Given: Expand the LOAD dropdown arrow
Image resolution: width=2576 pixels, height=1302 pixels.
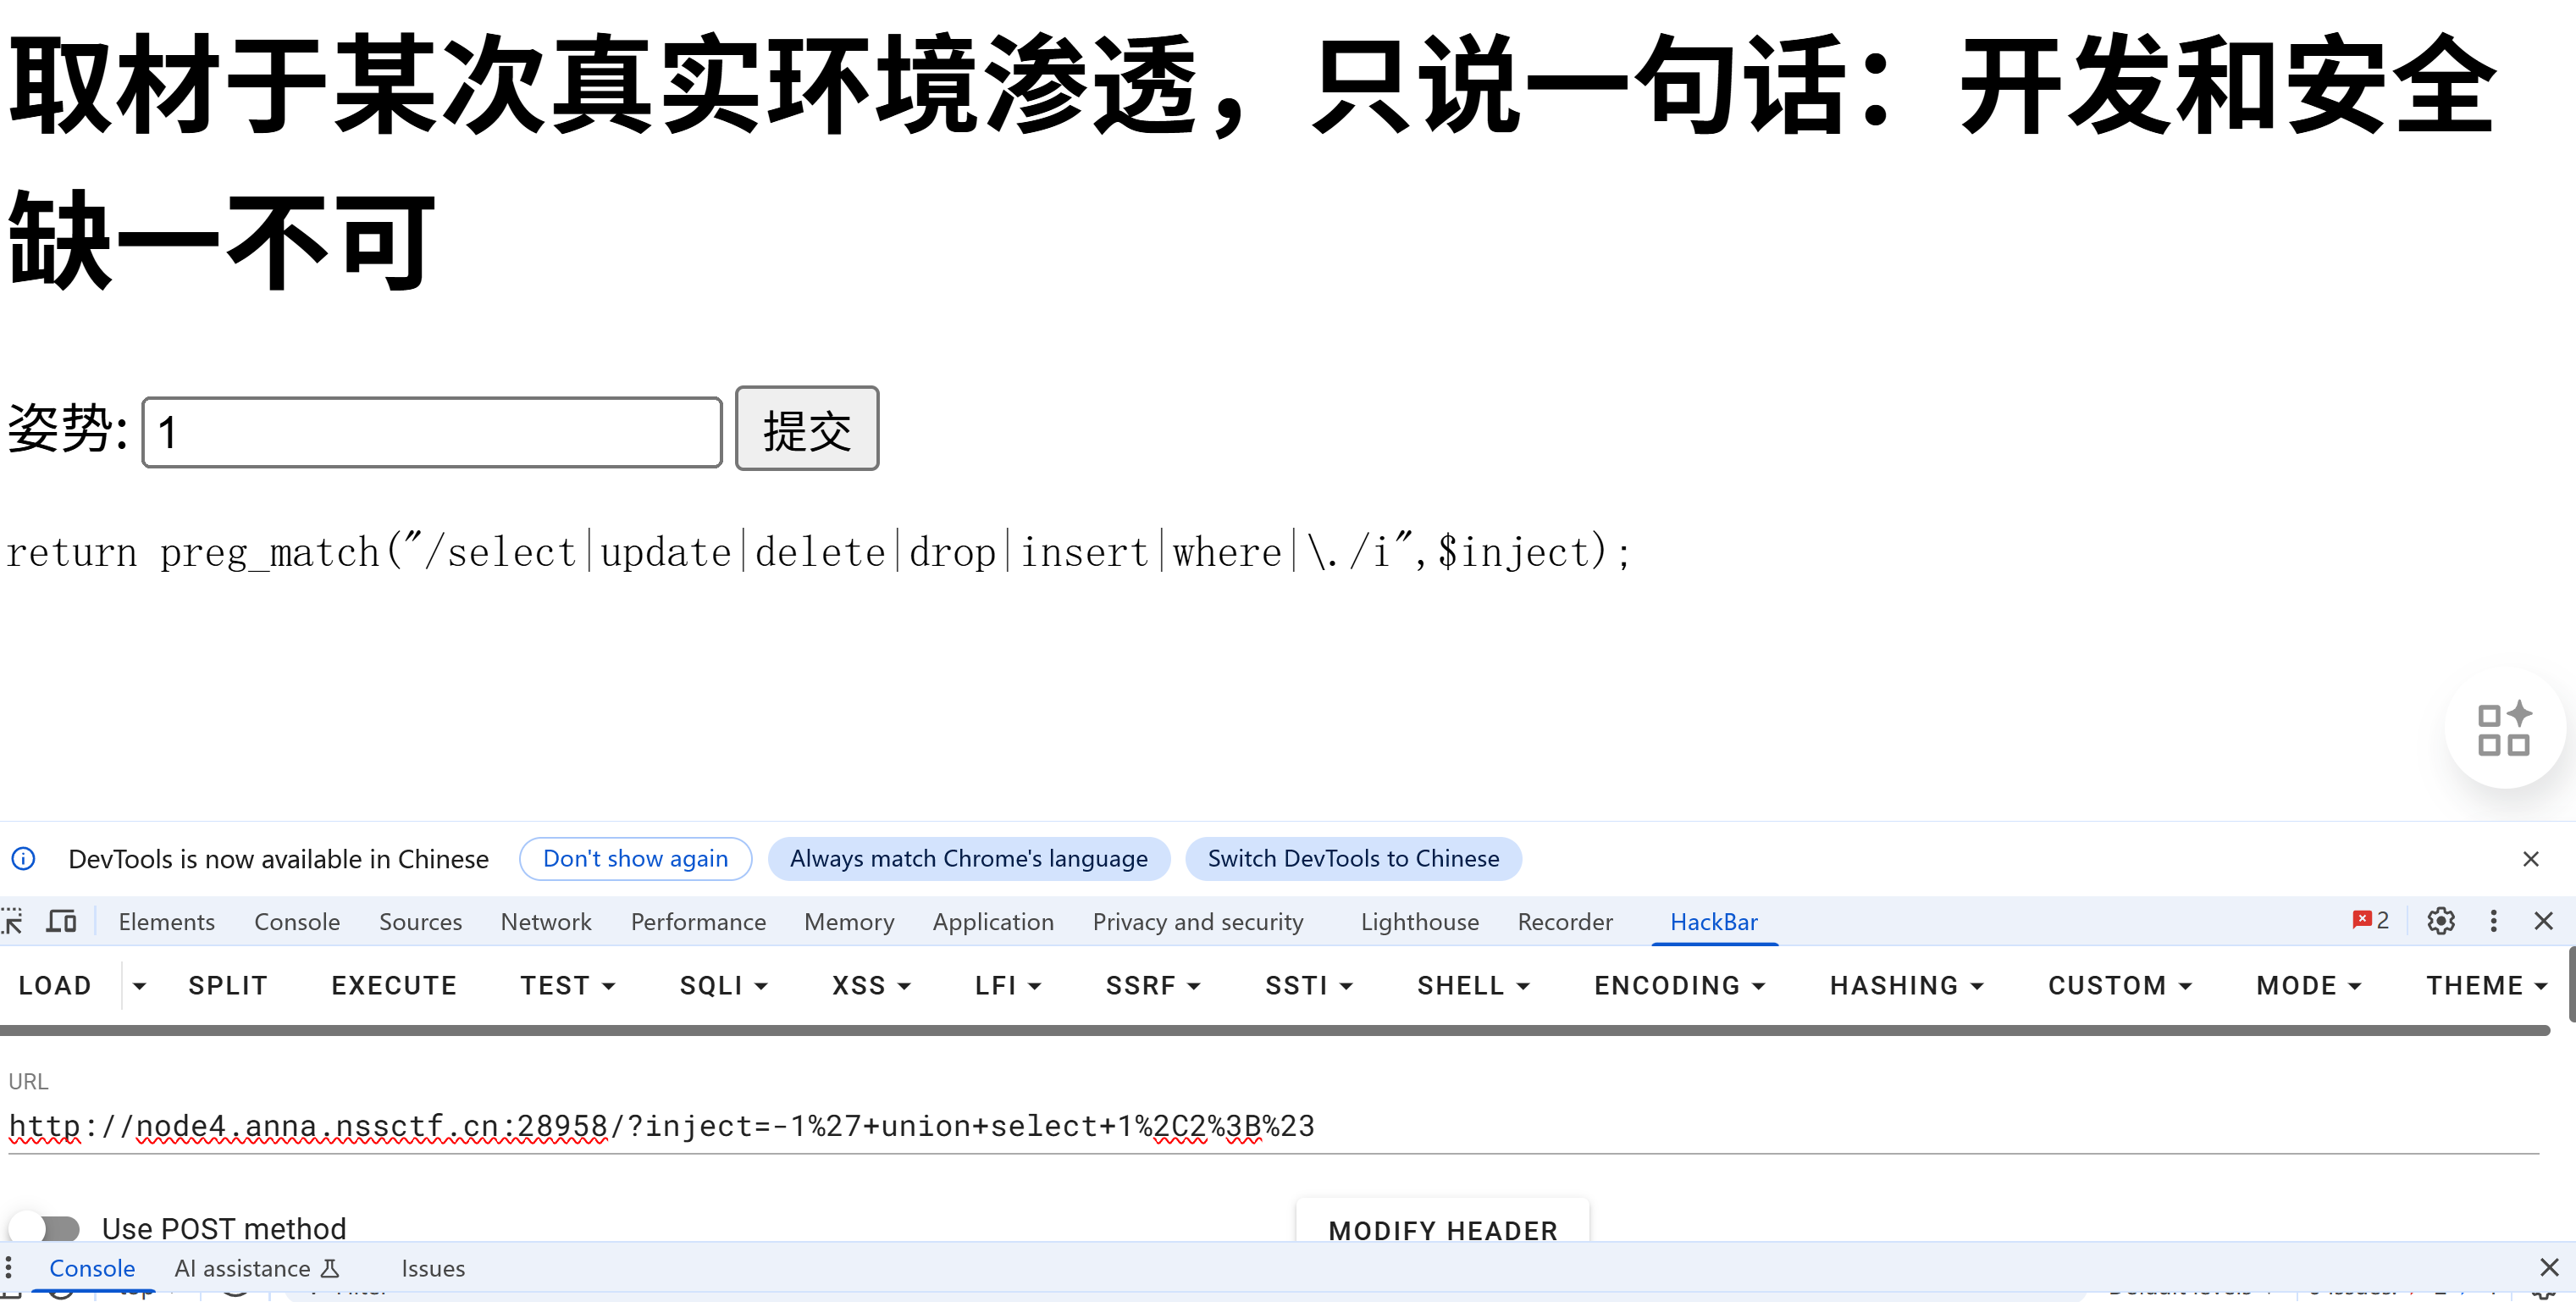Looking at the screenshot, I should pyautogui.click(x=139, y=986).
